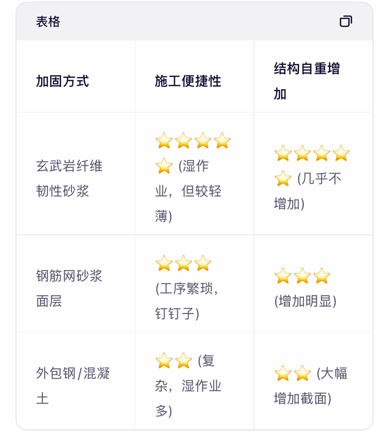Image resolution: width=389 pixels, height=438 pixels.
Task: Select the "加固方式" column header
Action: [x=62, y=81]
